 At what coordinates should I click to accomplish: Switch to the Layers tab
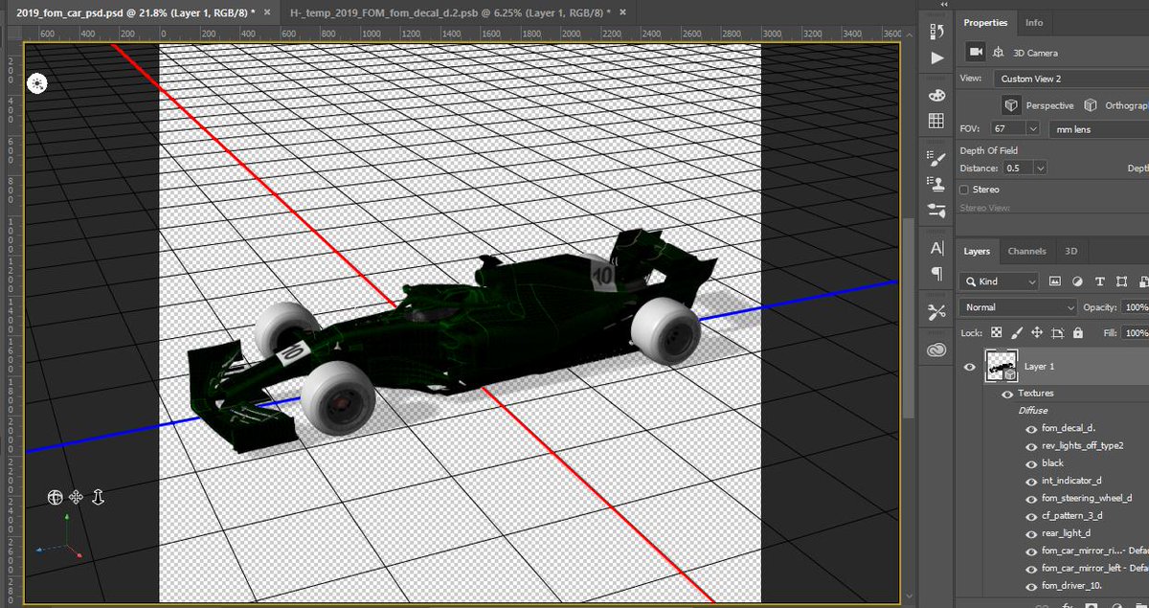click(x=977, y=251)
